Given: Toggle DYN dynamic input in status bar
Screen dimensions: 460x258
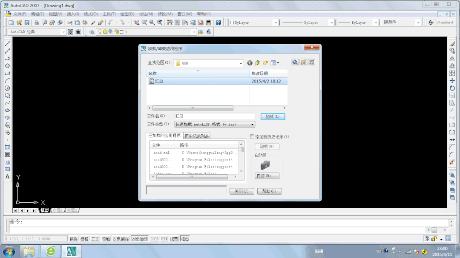Looking at the screenshot, I should coord(164,239).
